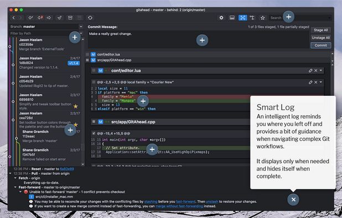The image size is (342, 218).
Task: Click pencil edit icon on conf/editor.lua header
Action: coord(310,70)
